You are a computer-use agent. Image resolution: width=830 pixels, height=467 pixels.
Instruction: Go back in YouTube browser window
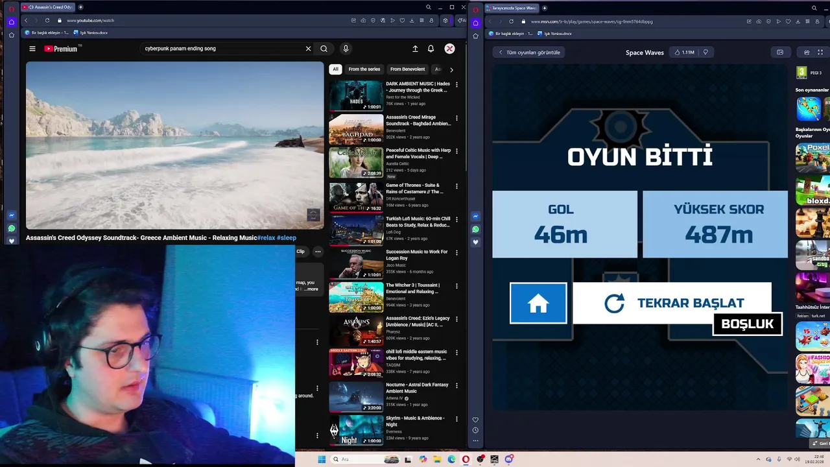coord(26,21)
